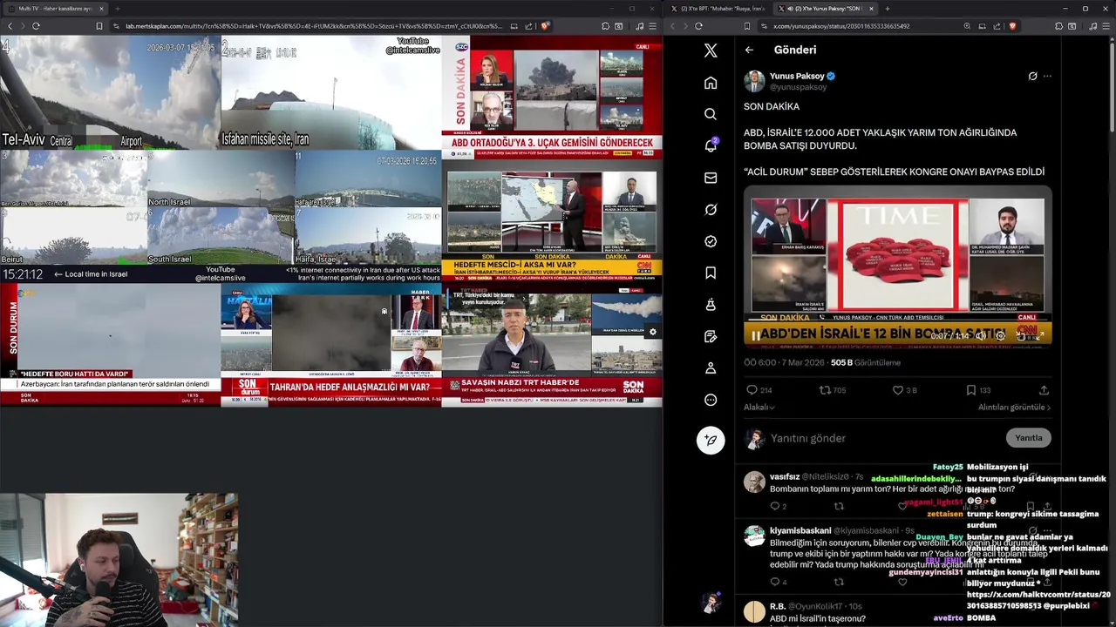
Task: Switch to X'te BPT browser tab
Action: pos(718,9)
